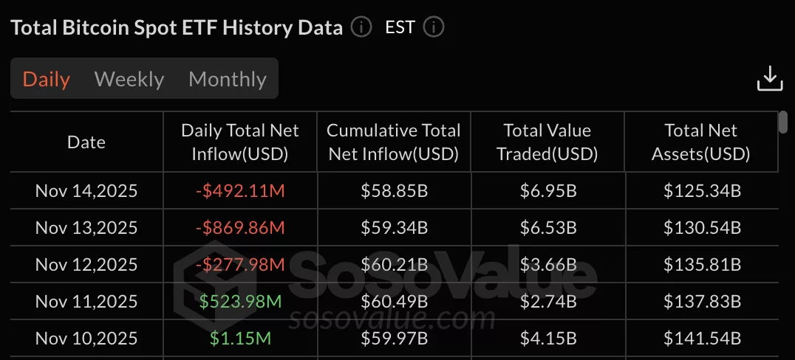The width and height of the screenshot is (795, 360).
Task: Switch to the Daily tab
Action: pyautogui.click(x=47, y=79)
